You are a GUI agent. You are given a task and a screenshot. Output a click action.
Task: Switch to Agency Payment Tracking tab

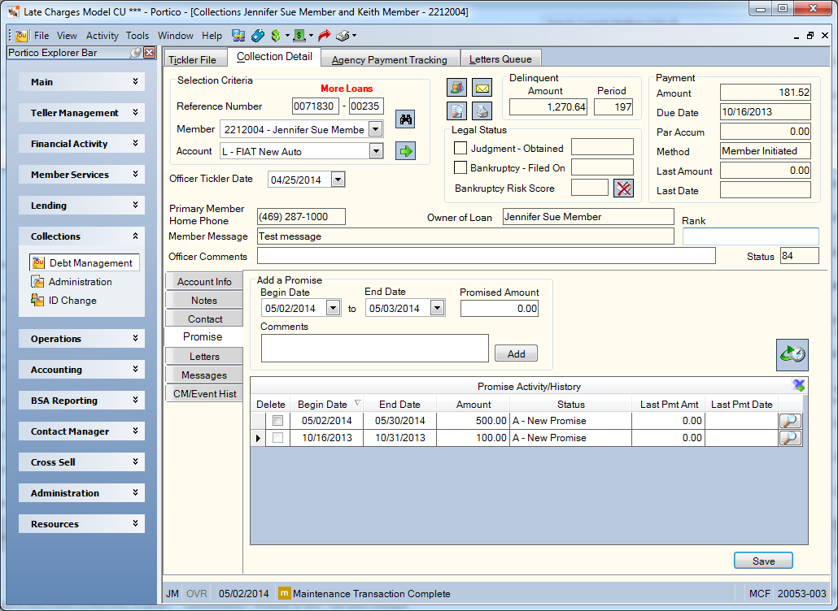coord(389,59)
